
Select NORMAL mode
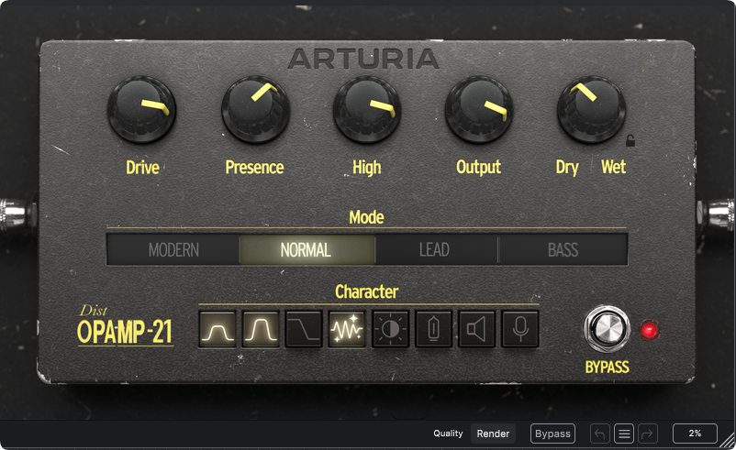point(307,250)
